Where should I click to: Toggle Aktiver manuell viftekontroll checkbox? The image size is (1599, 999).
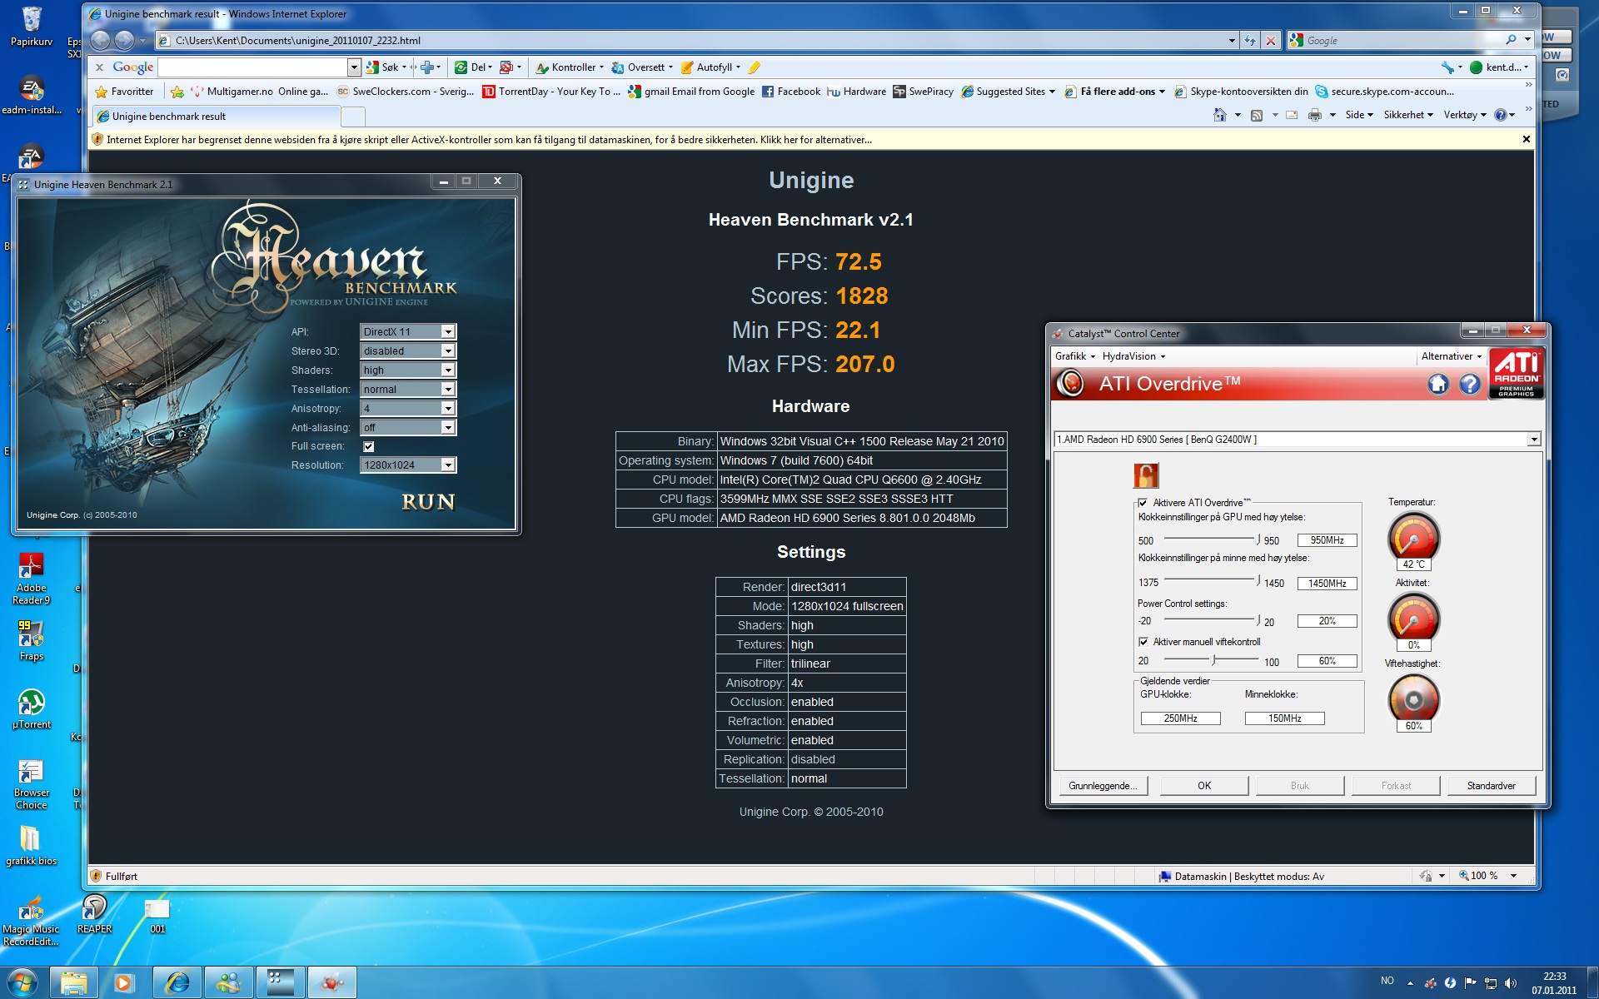click(1143, 642)
